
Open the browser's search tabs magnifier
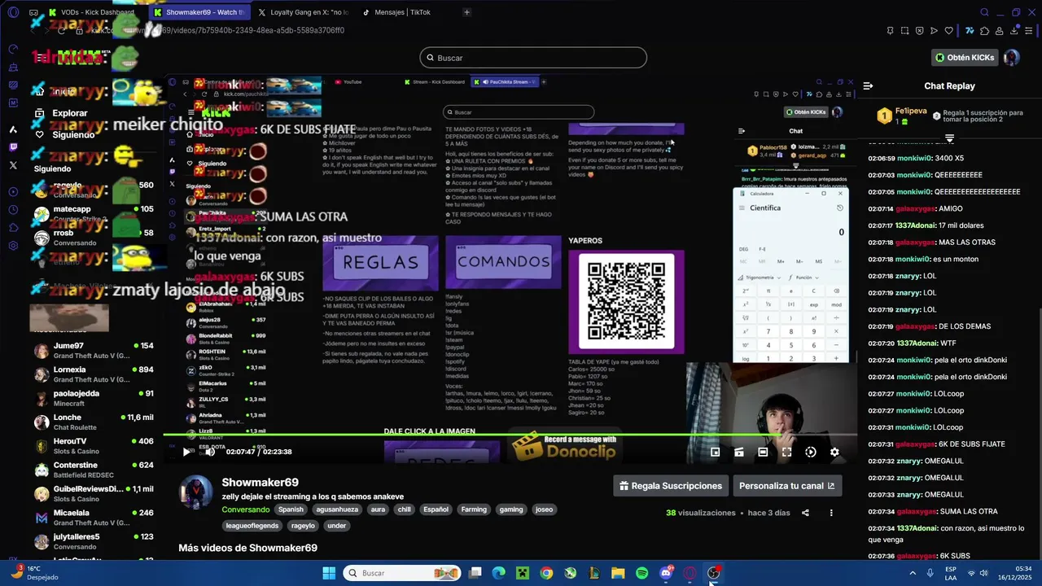click(x=984, y=12)
